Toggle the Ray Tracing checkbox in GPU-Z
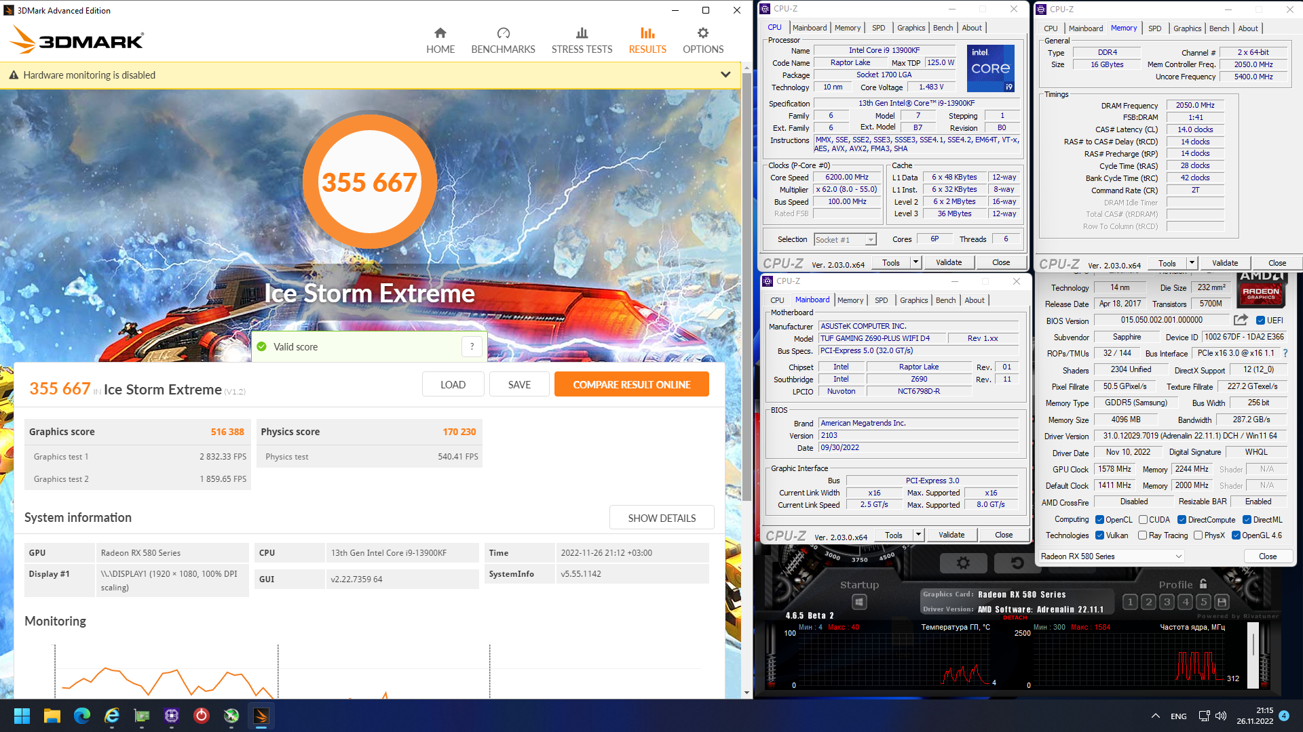Image resolution: width=1303 pixels, height=732 pixels. (x=1143, y=535)
